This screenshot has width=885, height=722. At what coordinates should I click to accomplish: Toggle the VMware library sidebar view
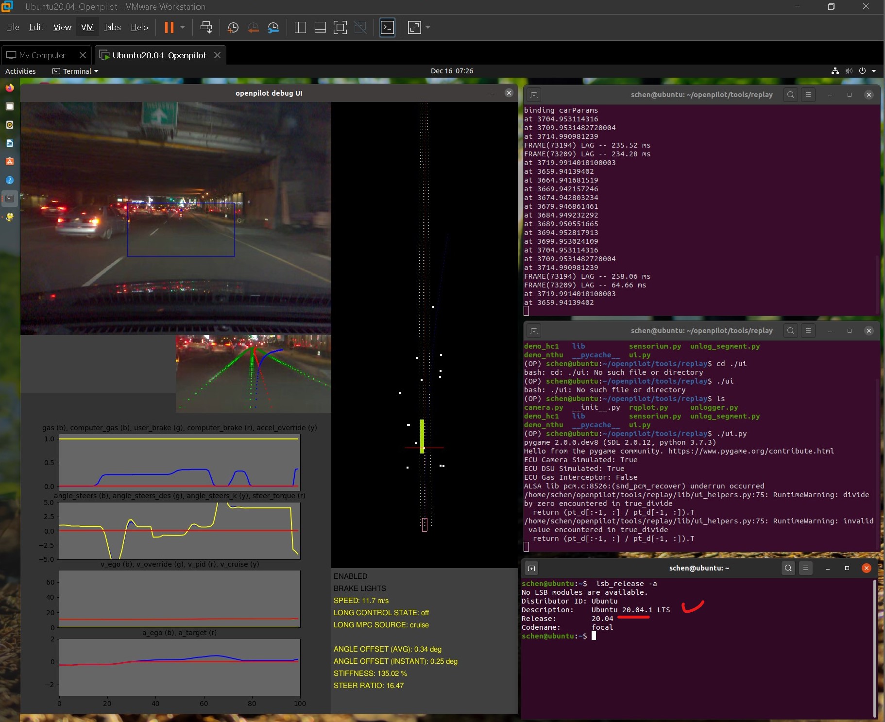(x=300, y=28)
